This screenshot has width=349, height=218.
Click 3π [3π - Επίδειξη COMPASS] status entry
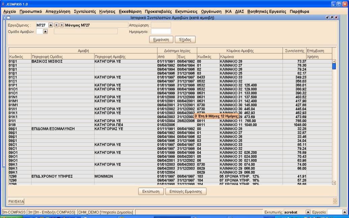tap(51, 212)
